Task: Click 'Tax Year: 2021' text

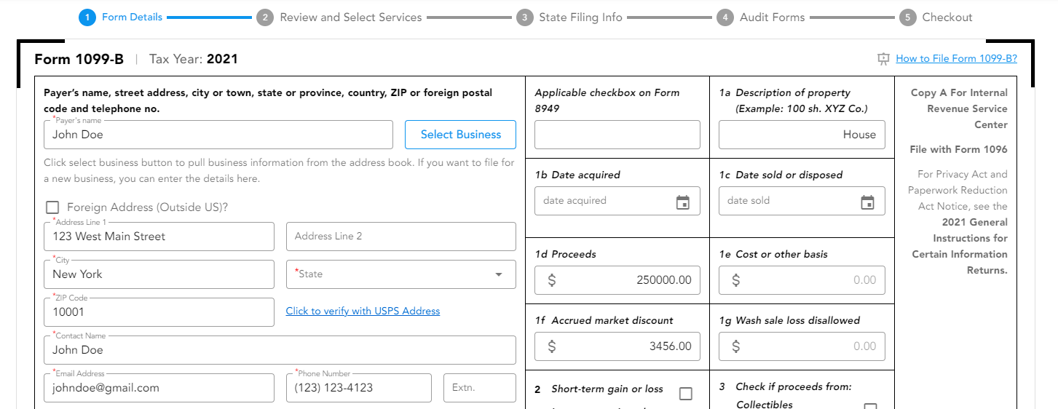Action: click(194, 59)
